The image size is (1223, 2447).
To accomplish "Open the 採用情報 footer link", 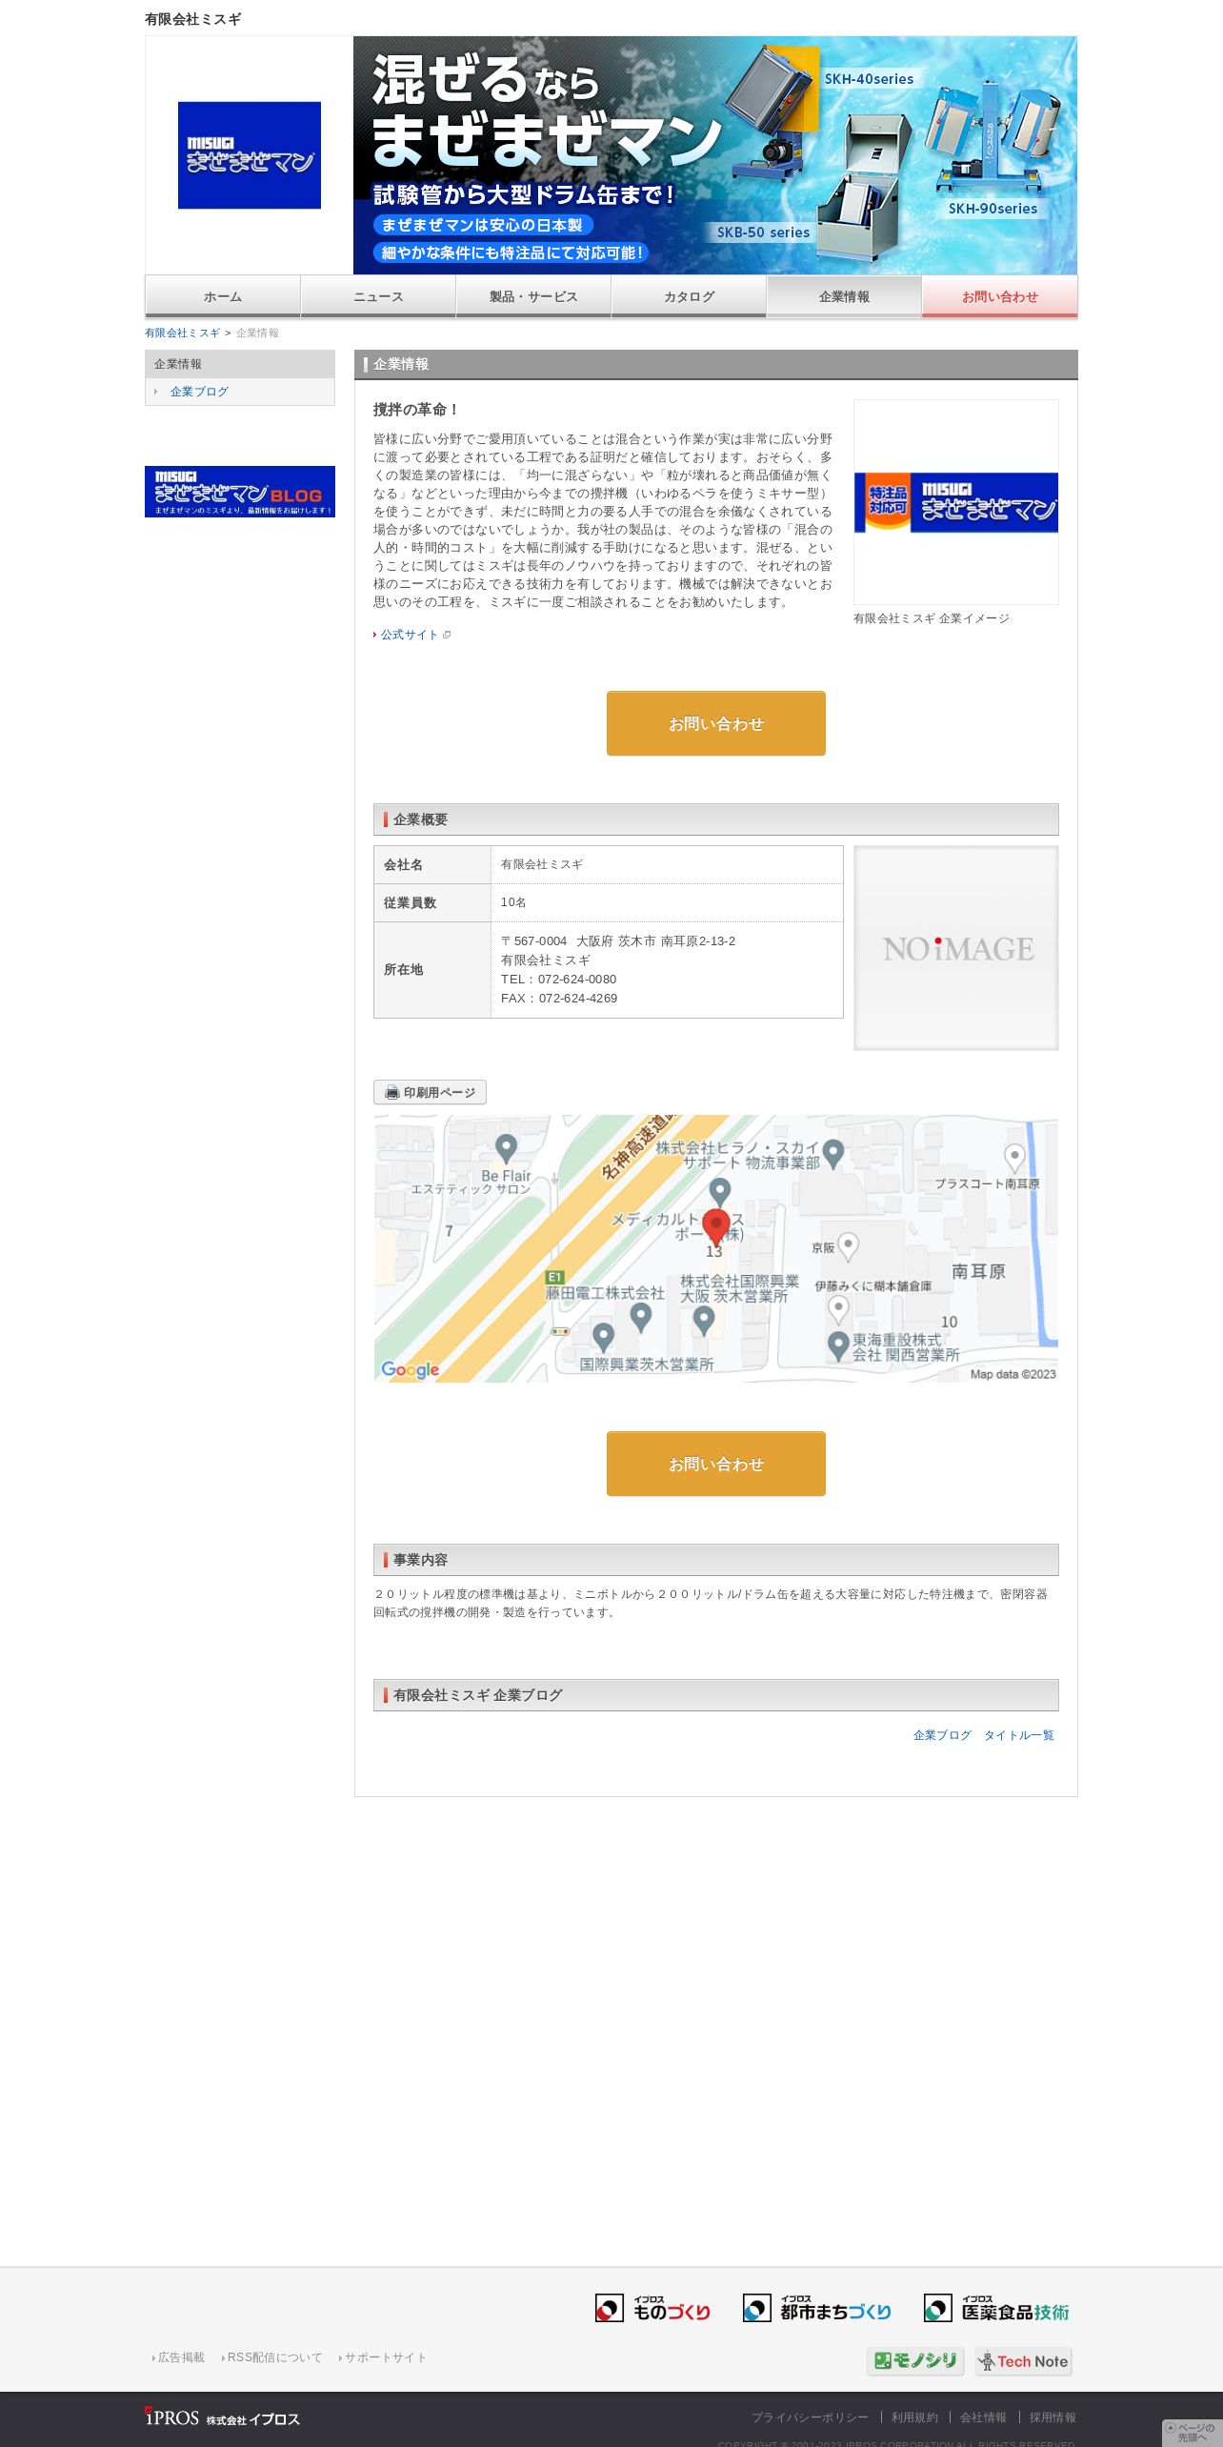I will click(x=1053, y=2417).
